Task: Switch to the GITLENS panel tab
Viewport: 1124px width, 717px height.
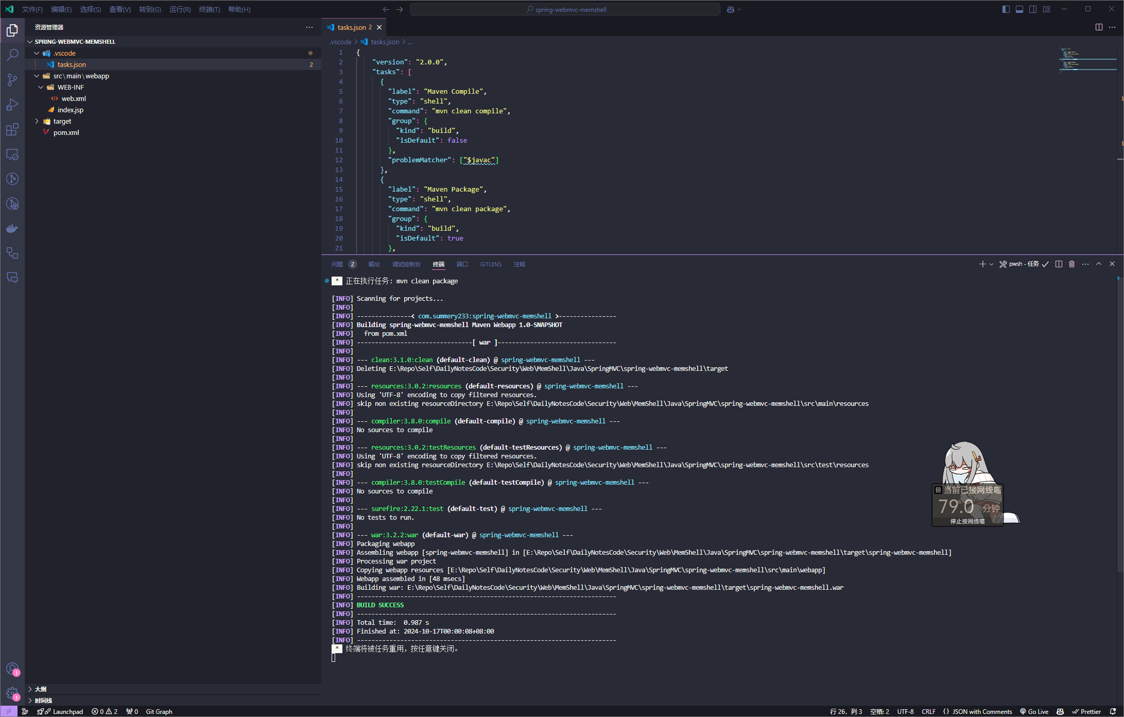Action: (x=491, y=264)
